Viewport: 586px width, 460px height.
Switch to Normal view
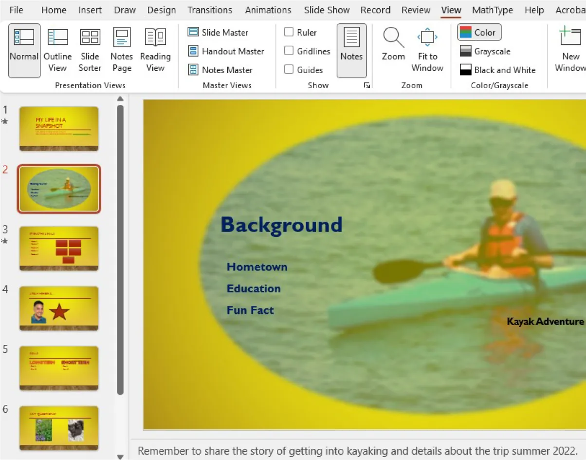tap(24, 49)
